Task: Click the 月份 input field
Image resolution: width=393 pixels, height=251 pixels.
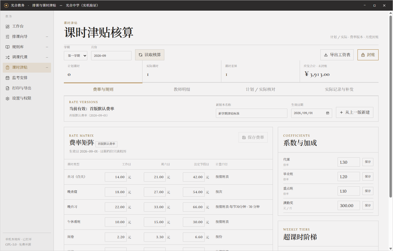Action: point(111,56)
